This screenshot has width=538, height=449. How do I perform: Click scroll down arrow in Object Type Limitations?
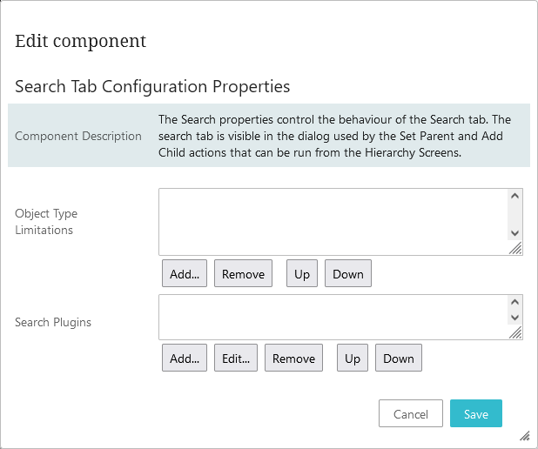(x=514, y=233)
